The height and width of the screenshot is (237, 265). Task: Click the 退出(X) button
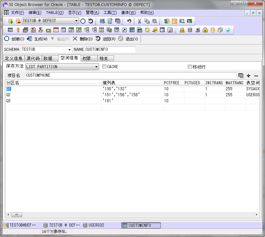(x=128, y=39)
